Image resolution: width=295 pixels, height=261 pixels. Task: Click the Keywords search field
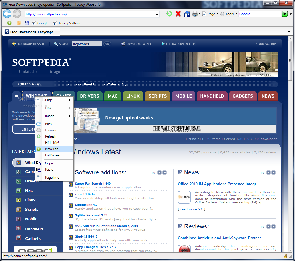[87, 44]
